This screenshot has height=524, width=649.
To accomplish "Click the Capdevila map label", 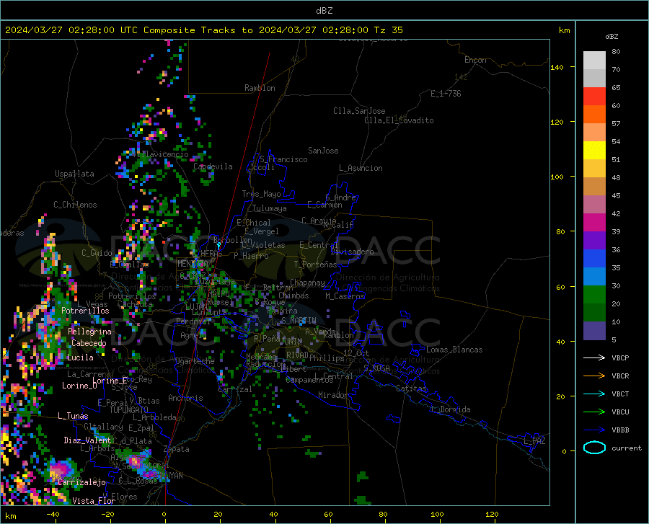I will click(213, 166).
